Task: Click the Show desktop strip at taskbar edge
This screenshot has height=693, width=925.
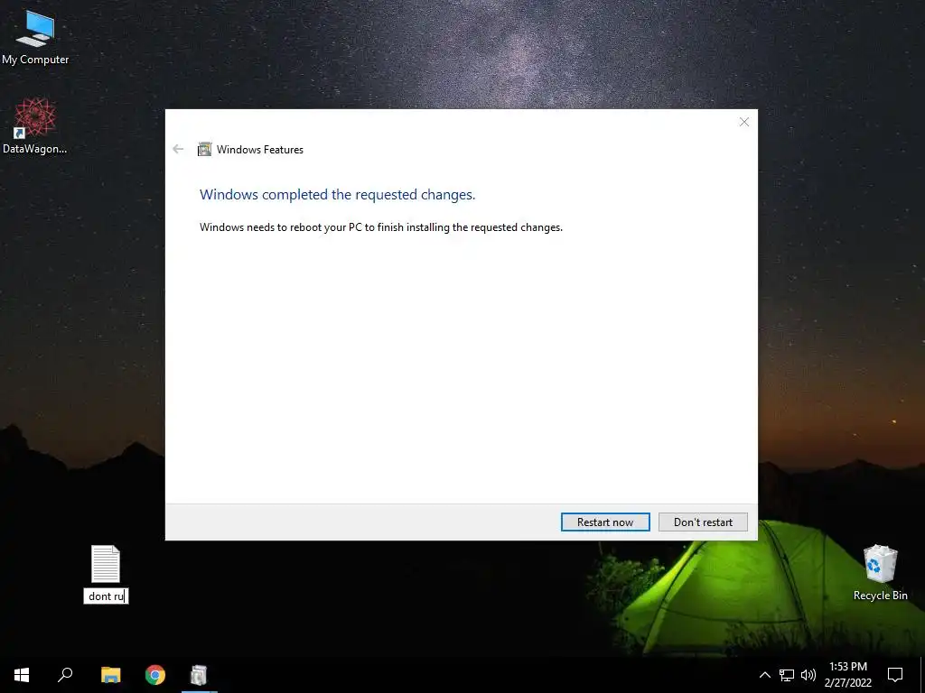Action: [922, 675]
